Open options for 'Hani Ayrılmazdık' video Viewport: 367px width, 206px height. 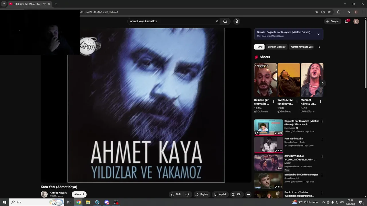[322, 139]
